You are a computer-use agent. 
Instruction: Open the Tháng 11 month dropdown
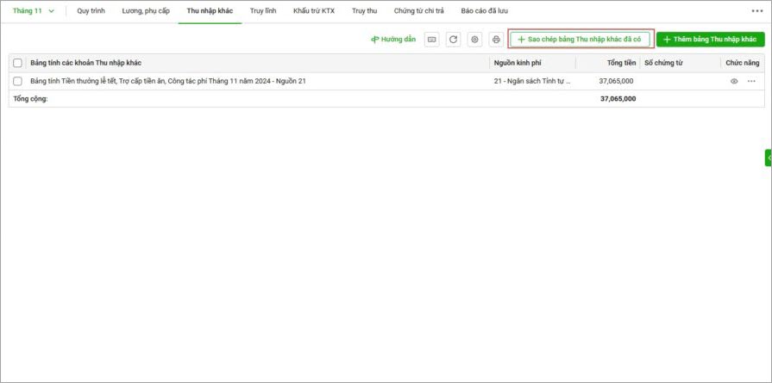click(x=34, y=11)
